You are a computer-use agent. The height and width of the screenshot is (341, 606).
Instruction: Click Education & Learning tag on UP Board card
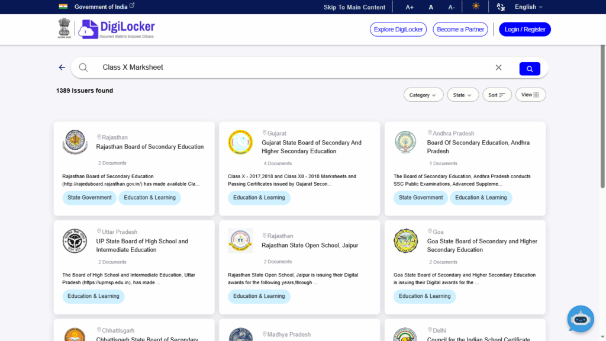point(93,296)
